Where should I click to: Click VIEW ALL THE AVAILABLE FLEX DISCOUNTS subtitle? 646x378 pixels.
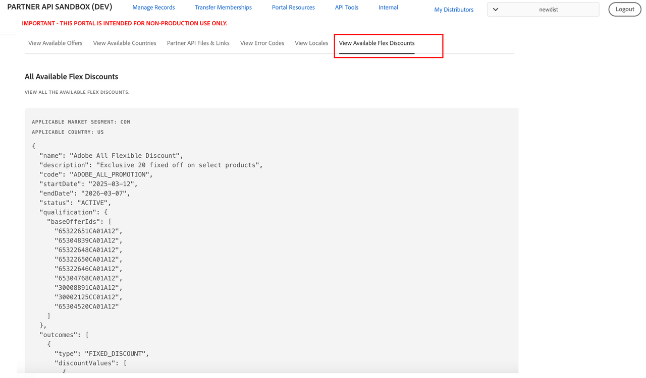(77, 92)
